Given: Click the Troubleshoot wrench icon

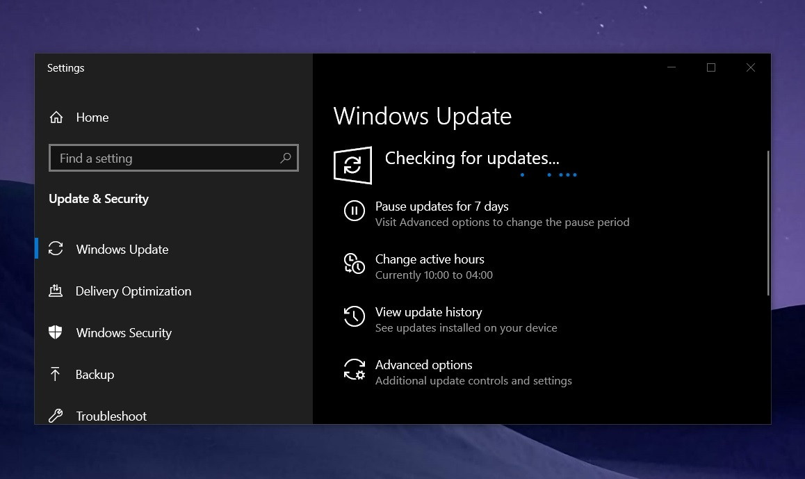Looking at the screenshot, I should tap(56, 416).
